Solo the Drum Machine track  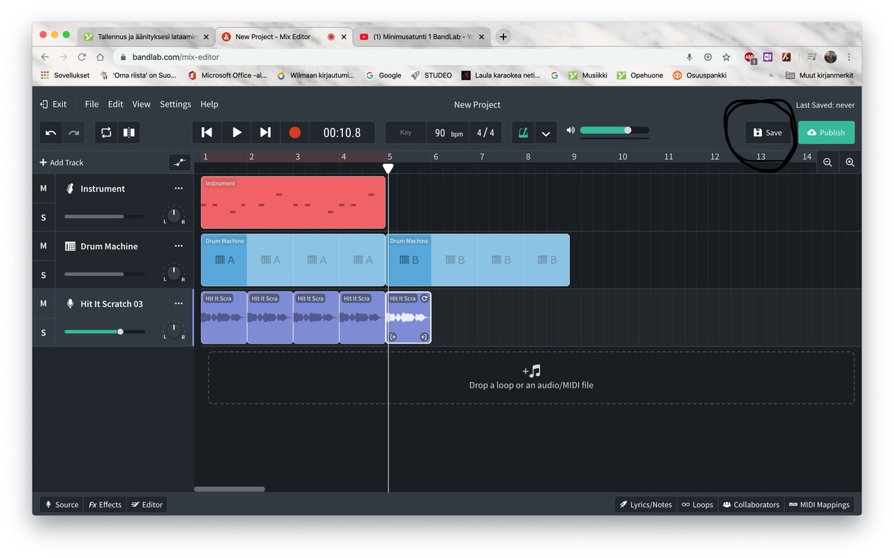(x=43, y=275)
